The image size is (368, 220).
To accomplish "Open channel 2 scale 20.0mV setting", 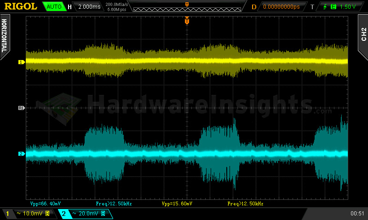I will pos(88,214).
